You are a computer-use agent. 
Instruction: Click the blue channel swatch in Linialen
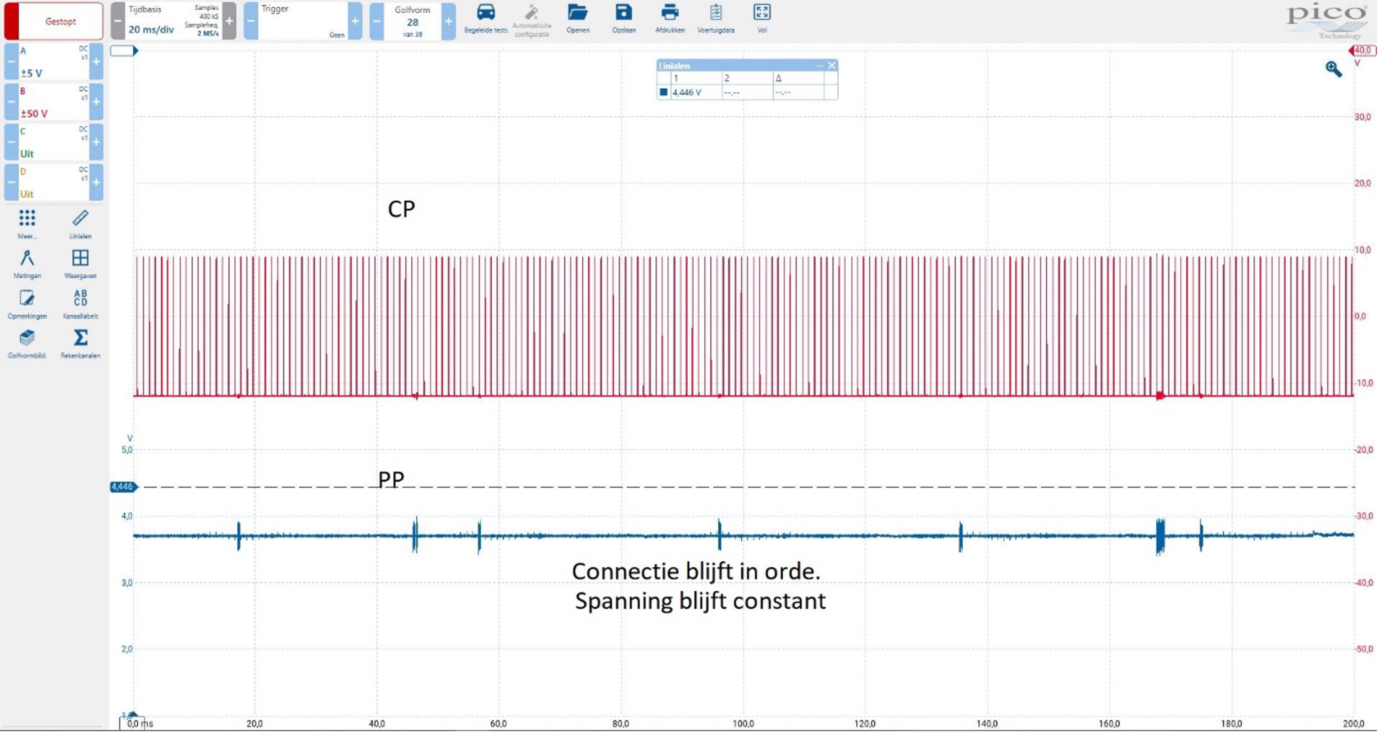664,92
